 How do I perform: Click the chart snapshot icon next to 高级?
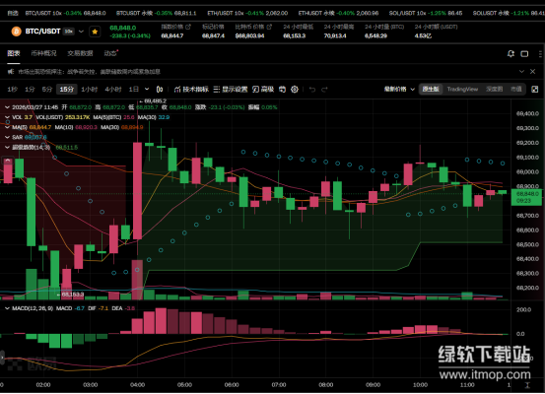click(282, 90)
